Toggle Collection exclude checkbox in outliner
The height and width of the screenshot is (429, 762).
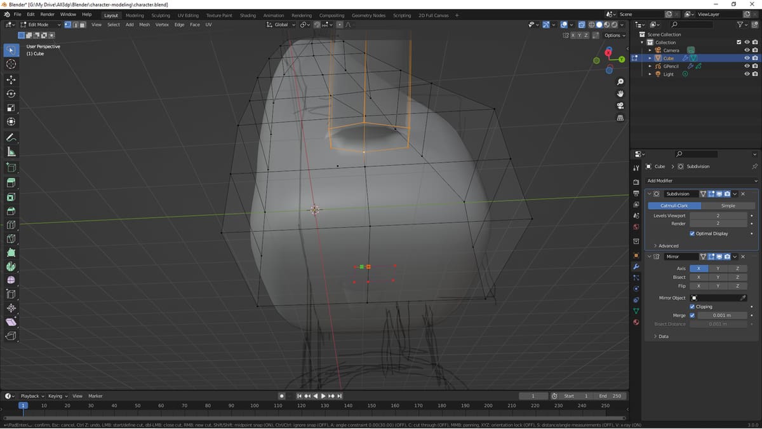[x=739, y=42]
